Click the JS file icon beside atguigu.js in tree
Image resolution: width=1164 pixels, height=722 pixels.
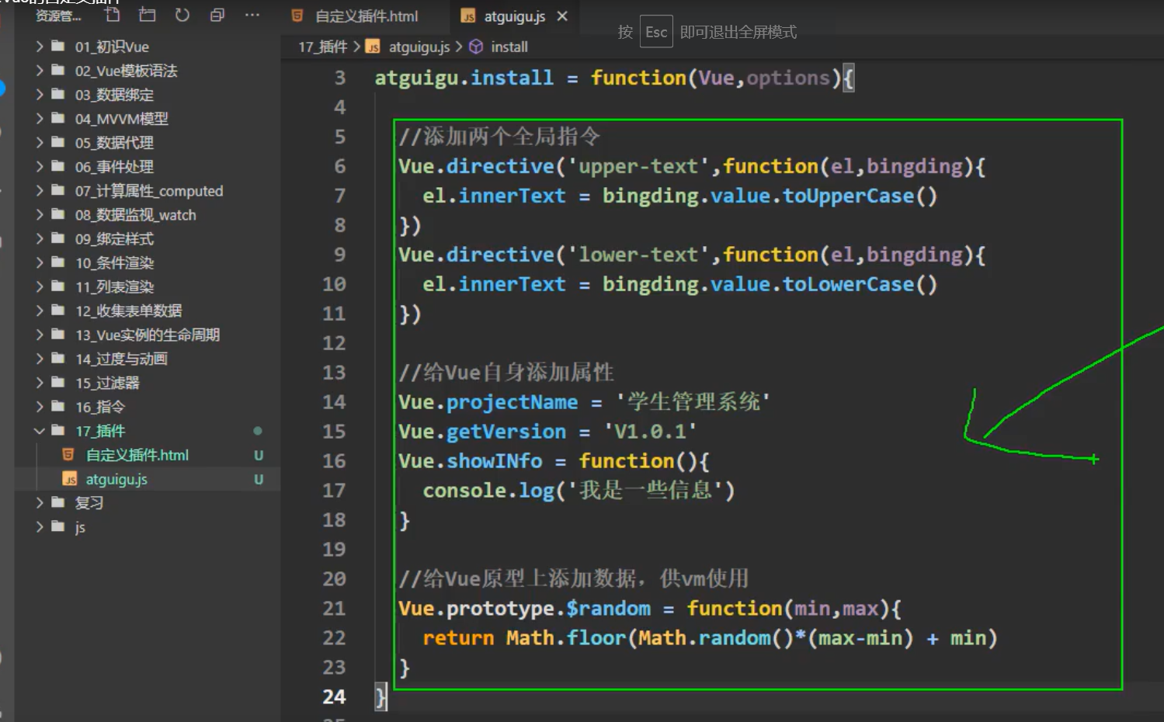[69, 479]
